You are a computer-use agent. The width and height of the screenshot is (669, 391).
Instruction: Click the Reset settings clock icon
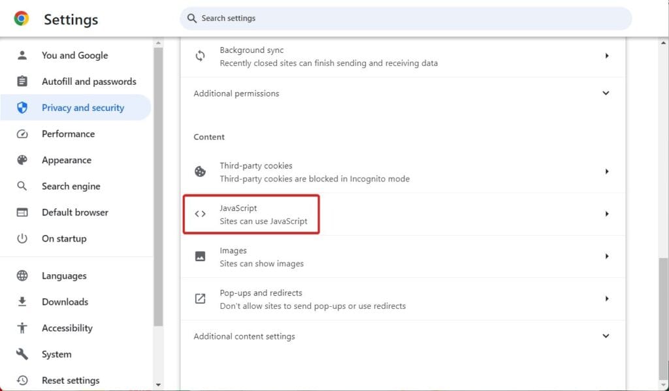coord(22,381)
